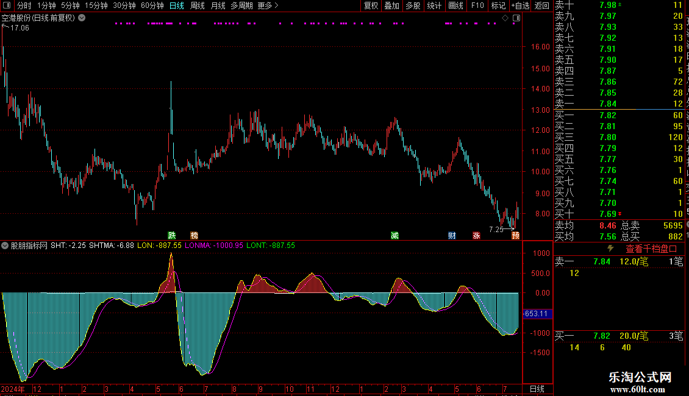Open dropdown next to 空港股份 chart title
689x396 pixels.
(x=82, y=18)
